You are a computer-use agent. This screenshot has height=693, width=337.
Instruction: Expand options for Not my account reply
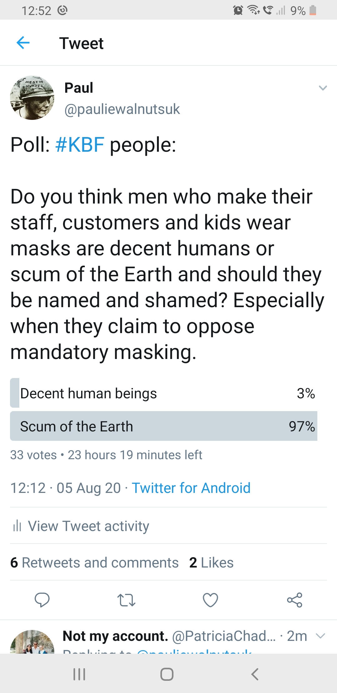pos(321,636)
